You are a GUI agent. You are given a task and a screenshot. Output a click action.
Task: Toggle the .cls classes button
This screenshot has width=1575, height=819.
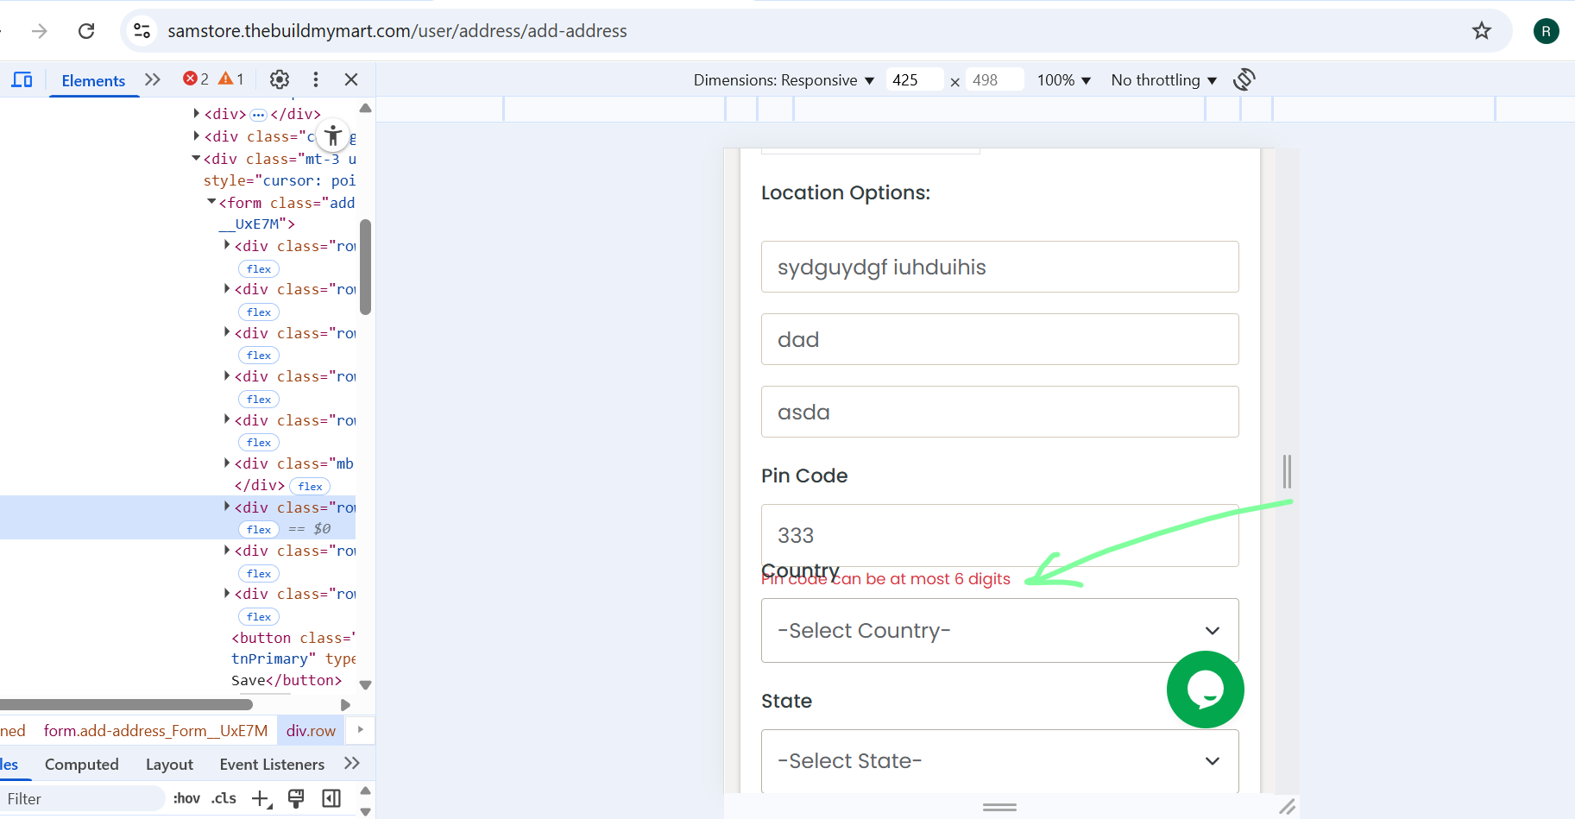(224, 799)
